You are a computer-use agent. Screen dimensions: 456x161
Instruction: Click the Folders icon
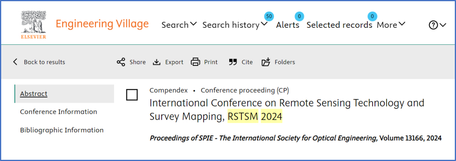coord(266,62)
